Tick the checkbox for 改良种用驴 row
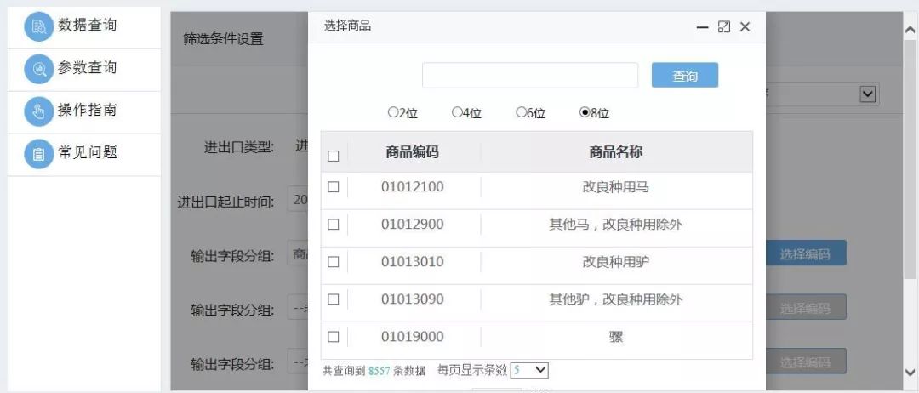The height and width of the screenshot is (393, 919). (x=334, y=262)
